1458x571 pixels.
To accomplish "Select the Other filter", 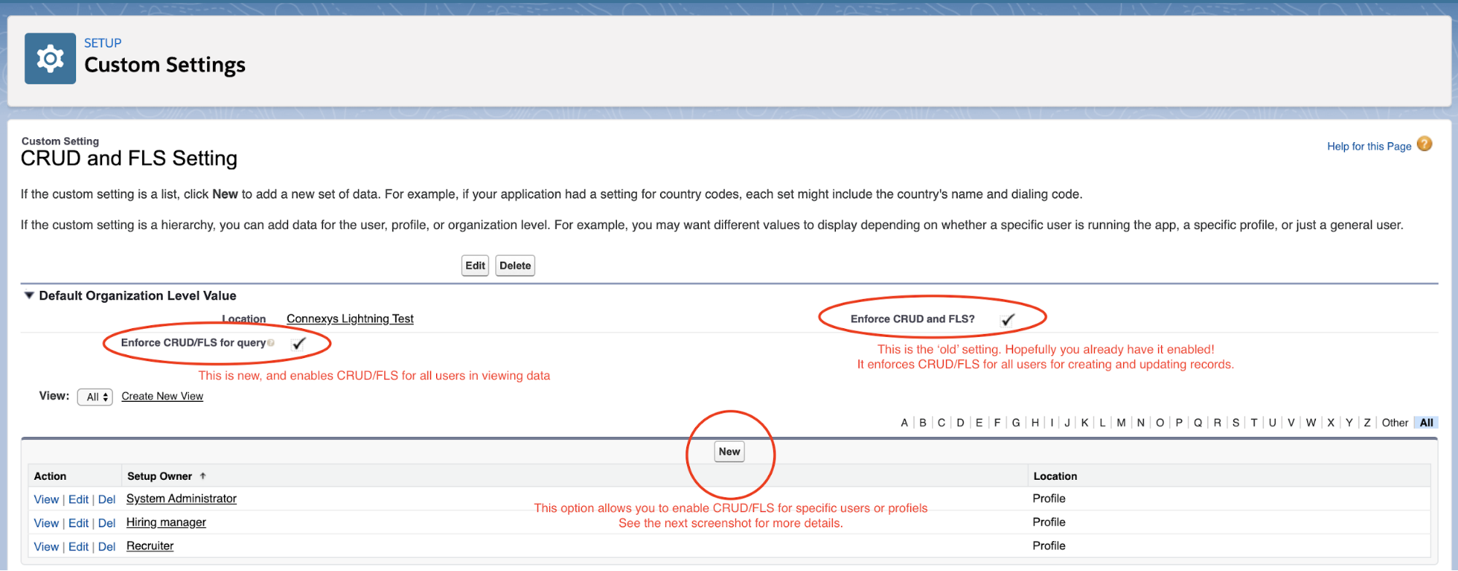I will click(x=1395, y=423).
